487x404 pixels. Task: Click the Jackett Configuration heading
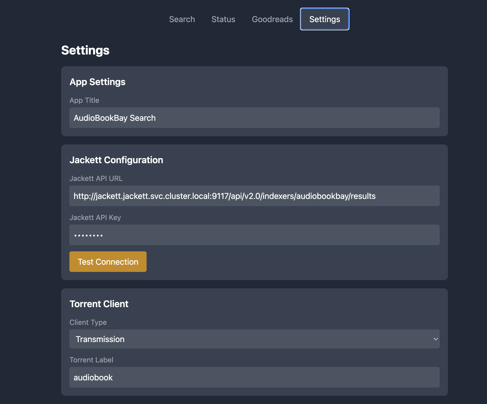(x=116, y=160)
